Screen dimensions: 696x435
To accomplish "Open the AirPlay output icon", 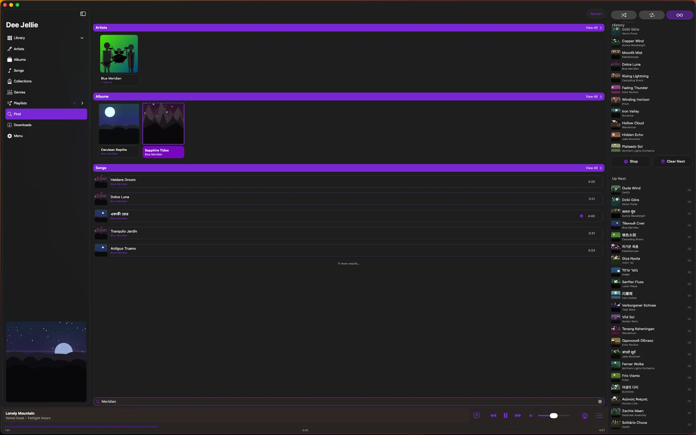I will point(585,416).
